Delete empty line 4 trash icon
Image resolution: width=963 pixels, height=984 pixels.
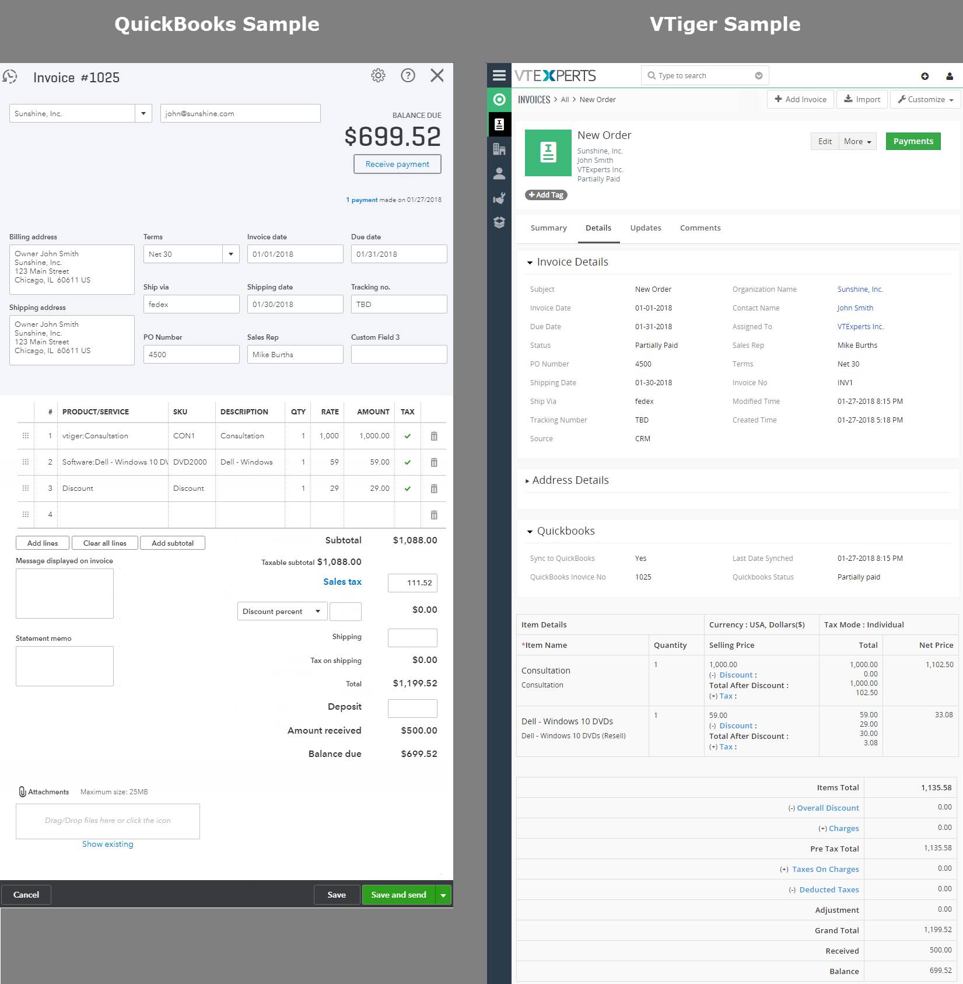434,515
